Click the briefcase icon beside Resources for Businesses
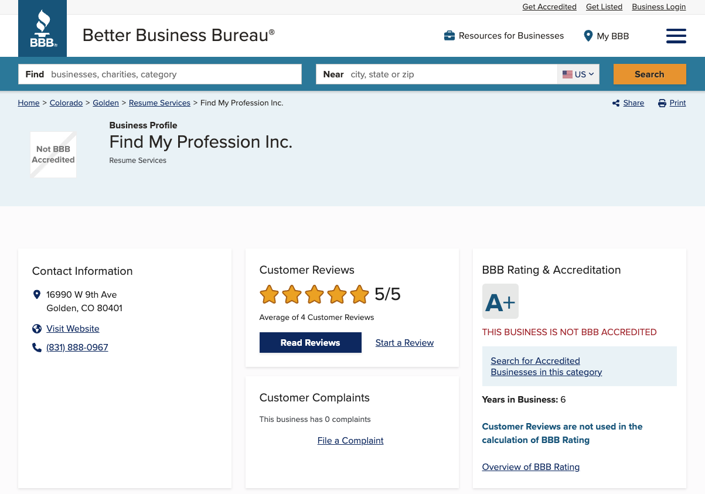The width and height of the screenshot is (705, 494). coord(449,36)
